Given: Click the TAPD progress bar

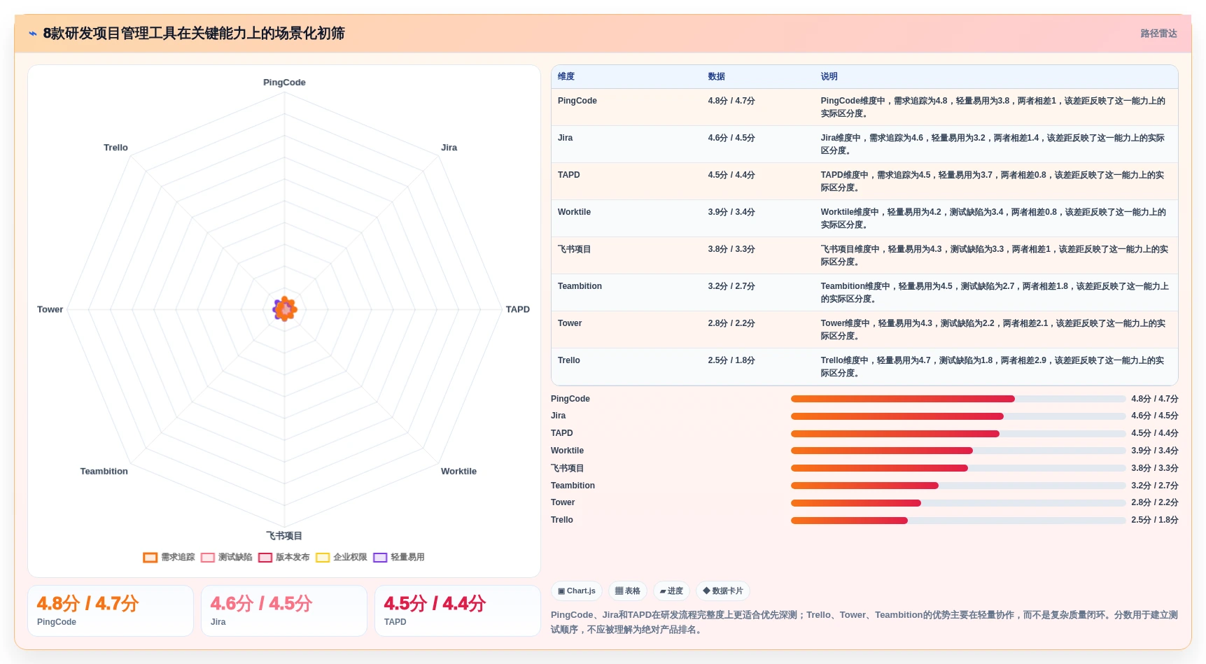Looking at the screenshot, I should point(958,434).
